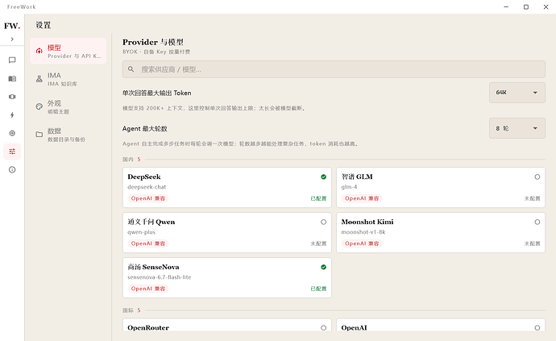556x341 pixels.
Task: Open the OpenRouter provider card
Action: click(x=227, y=325)
